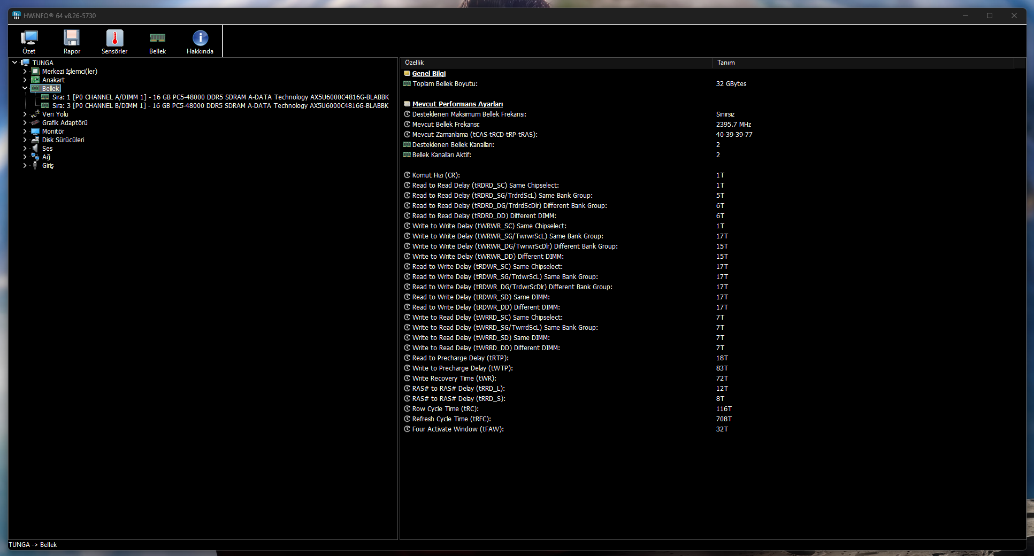Collapse the TUNGA root node
Viewport: 1034px width, 556px height.
[15, 63]
